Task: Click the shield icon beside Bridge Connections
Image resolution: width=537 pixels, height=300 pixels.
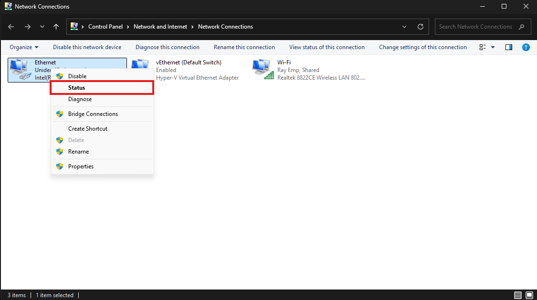Action: [60, 114]
